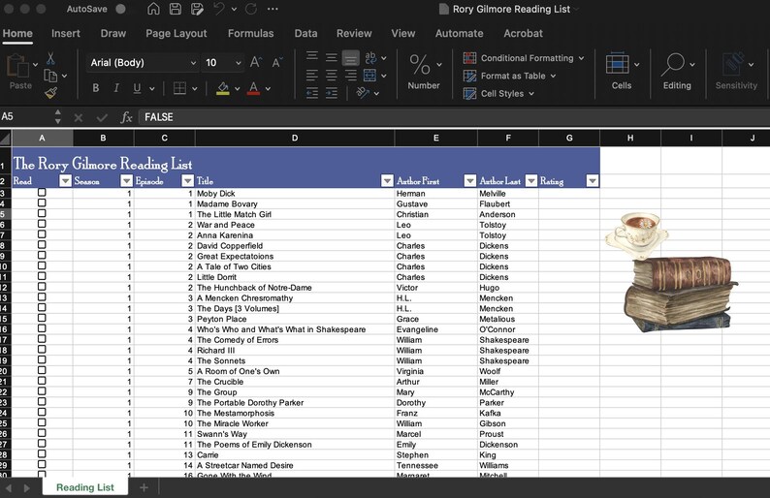
Task: Select the Reading List sheet tab
Action: (x=85, y=487)
